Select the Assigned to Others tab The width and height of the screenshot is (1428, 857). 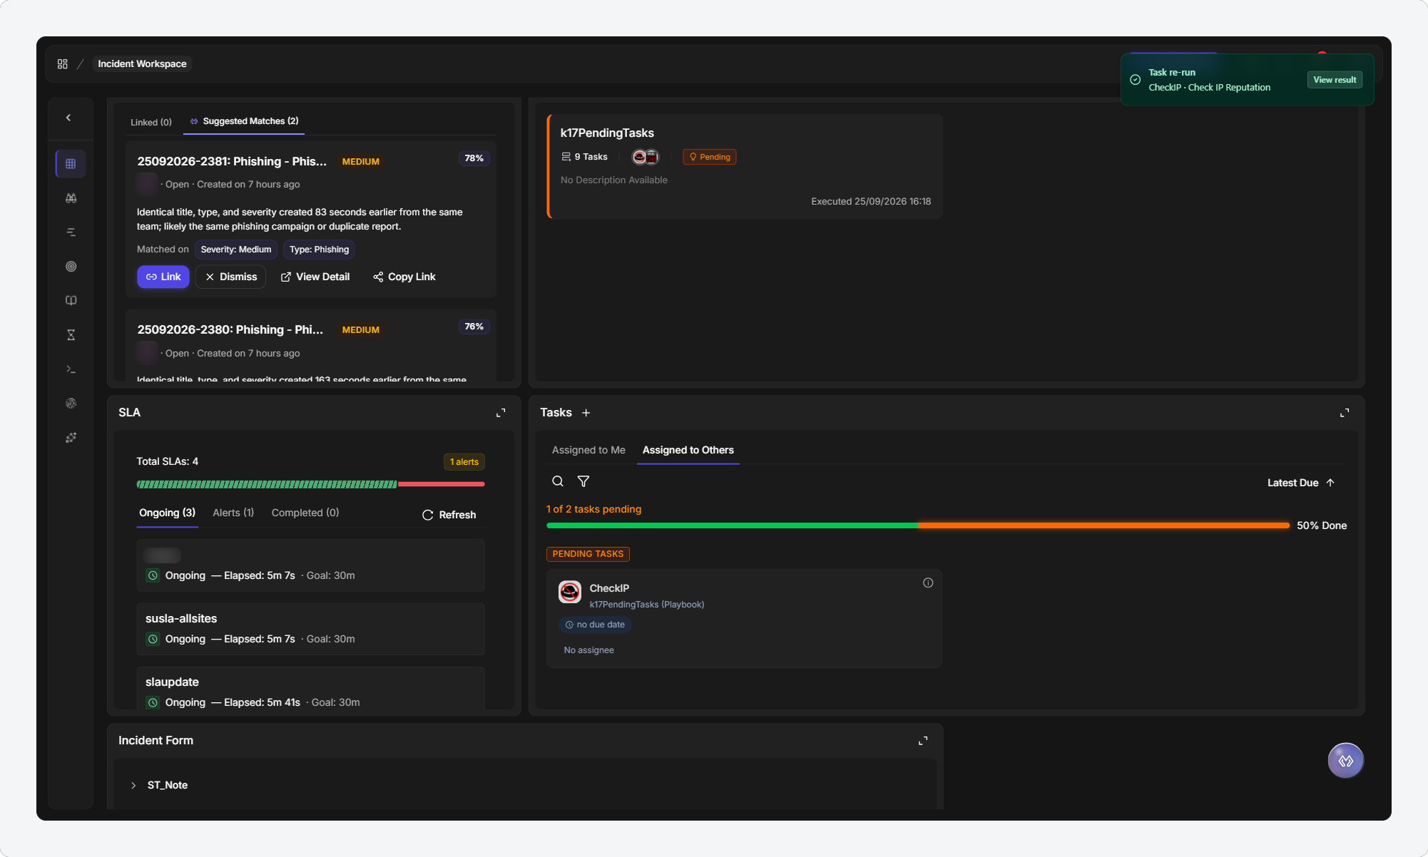click(688, 450)
